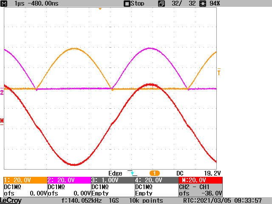
Task: Click the stacked-frames acquisition count icon
Action: (161, 4)
